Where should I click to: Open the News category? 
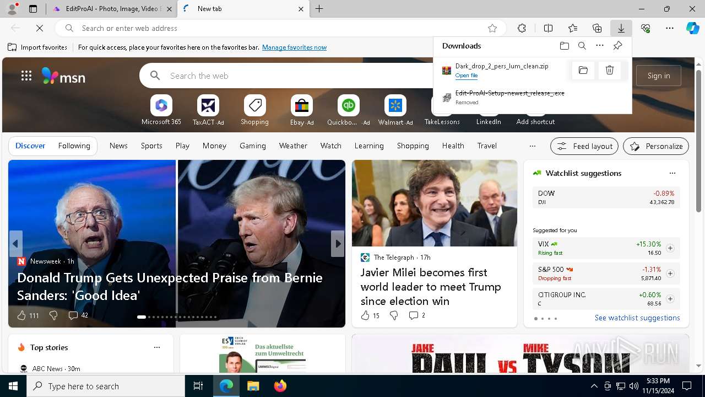[118, 146]
